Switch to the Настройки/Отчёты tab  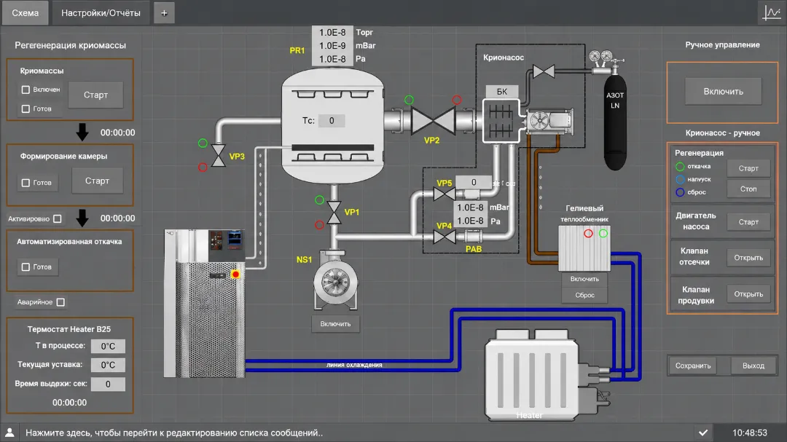(x=101, y=13)
